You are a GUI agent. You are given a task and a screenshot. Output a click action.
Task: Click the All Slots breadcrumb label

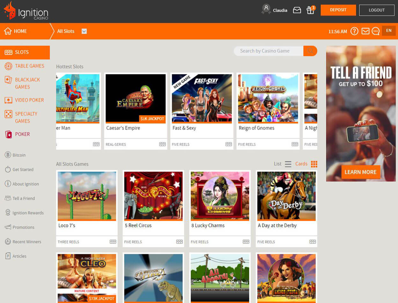click(x=66, y=31)
